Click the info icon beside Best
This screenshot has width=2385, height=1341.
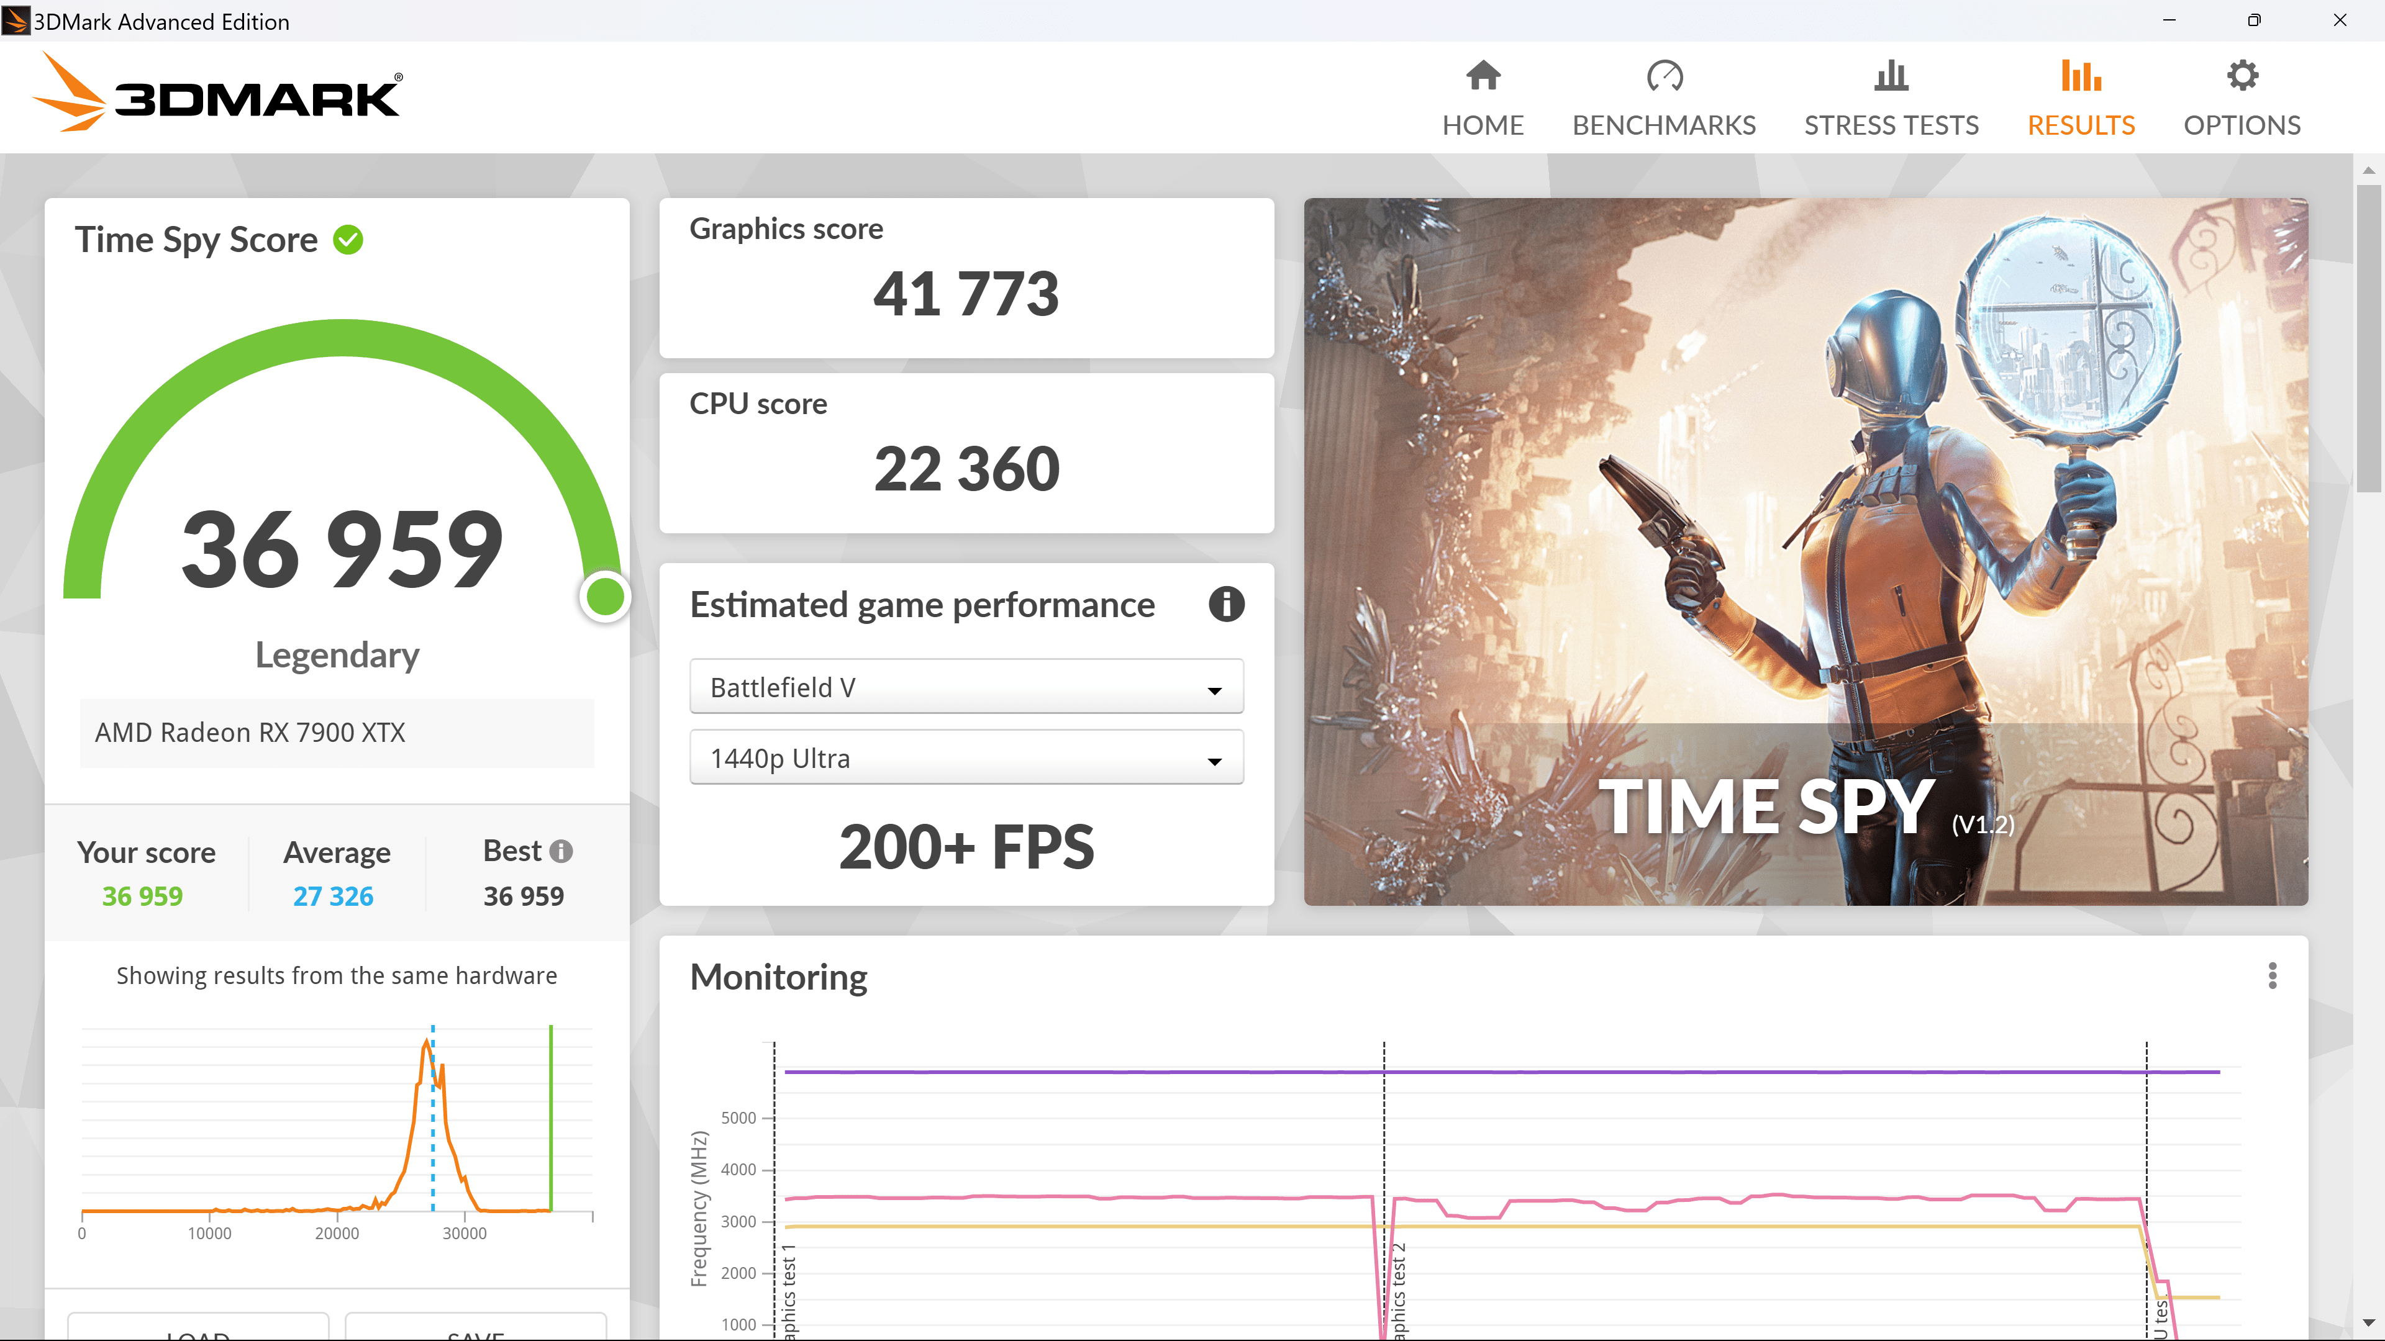click(561, 851)
